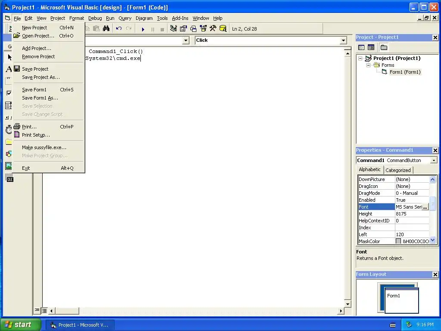Open the Object Browser toolbar icon
441x331 pixels.
[203, 29]
